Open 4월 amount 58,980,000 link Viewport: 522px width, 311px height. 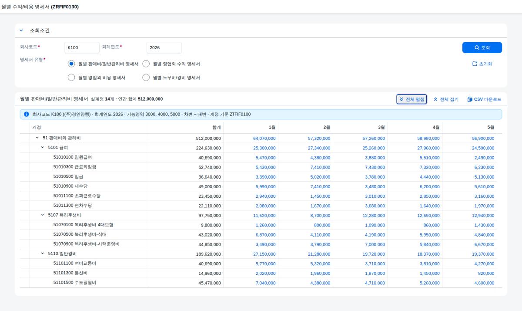point(428,139)
